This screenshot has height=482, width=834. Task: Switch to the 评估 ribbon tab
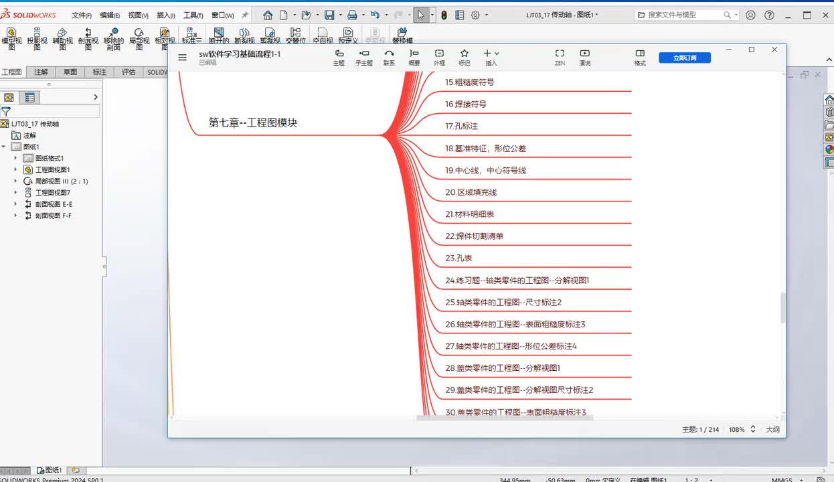[129, 72]
